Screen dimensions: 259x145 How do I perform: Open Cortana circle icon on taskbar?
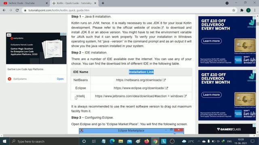(84, 141)
